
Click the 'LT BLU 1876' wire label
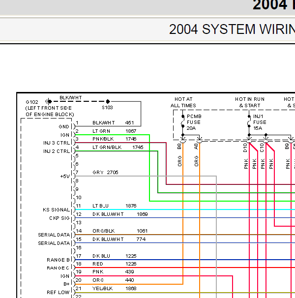(114, 206)
